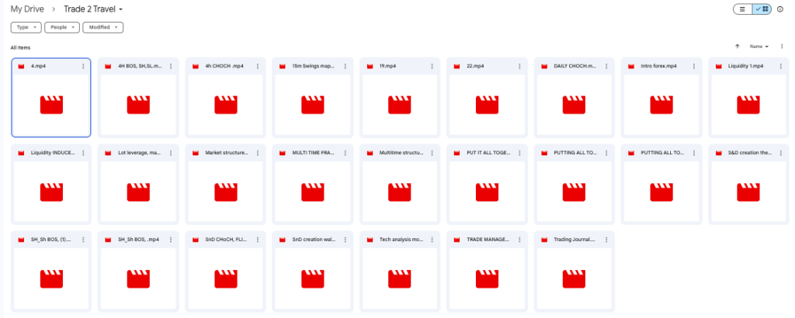
Task: Open more actions for 4.mp4
Action: point(83,67)
